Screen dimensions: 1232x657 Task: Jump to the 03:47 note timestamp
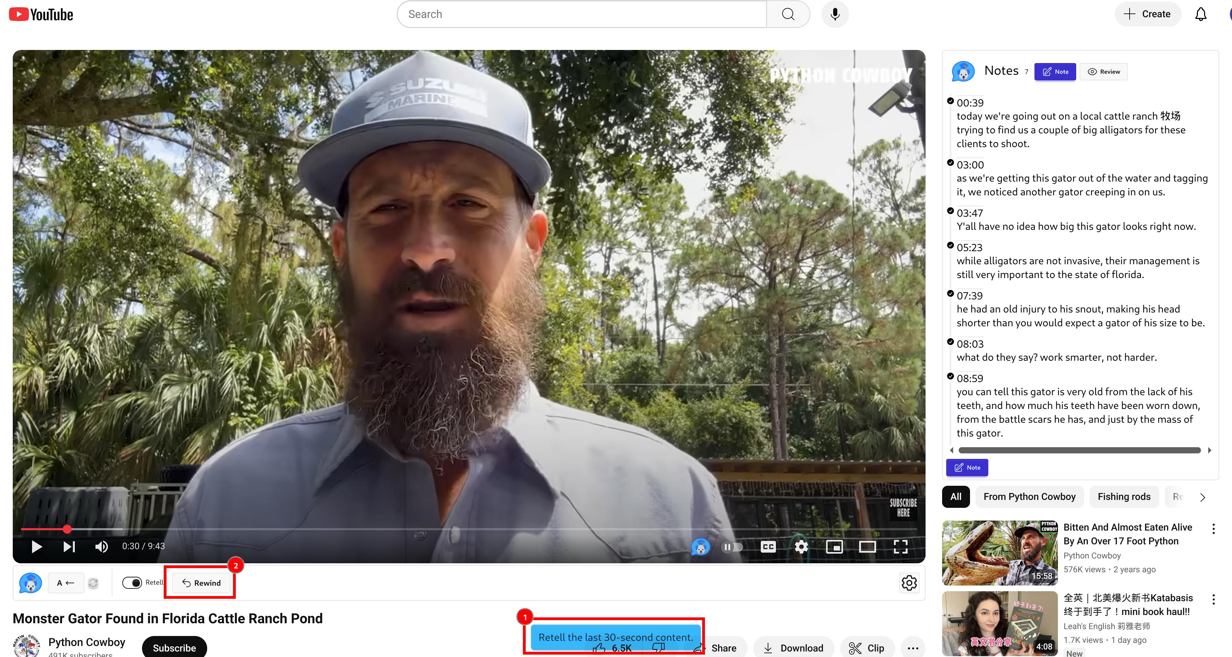969,213
